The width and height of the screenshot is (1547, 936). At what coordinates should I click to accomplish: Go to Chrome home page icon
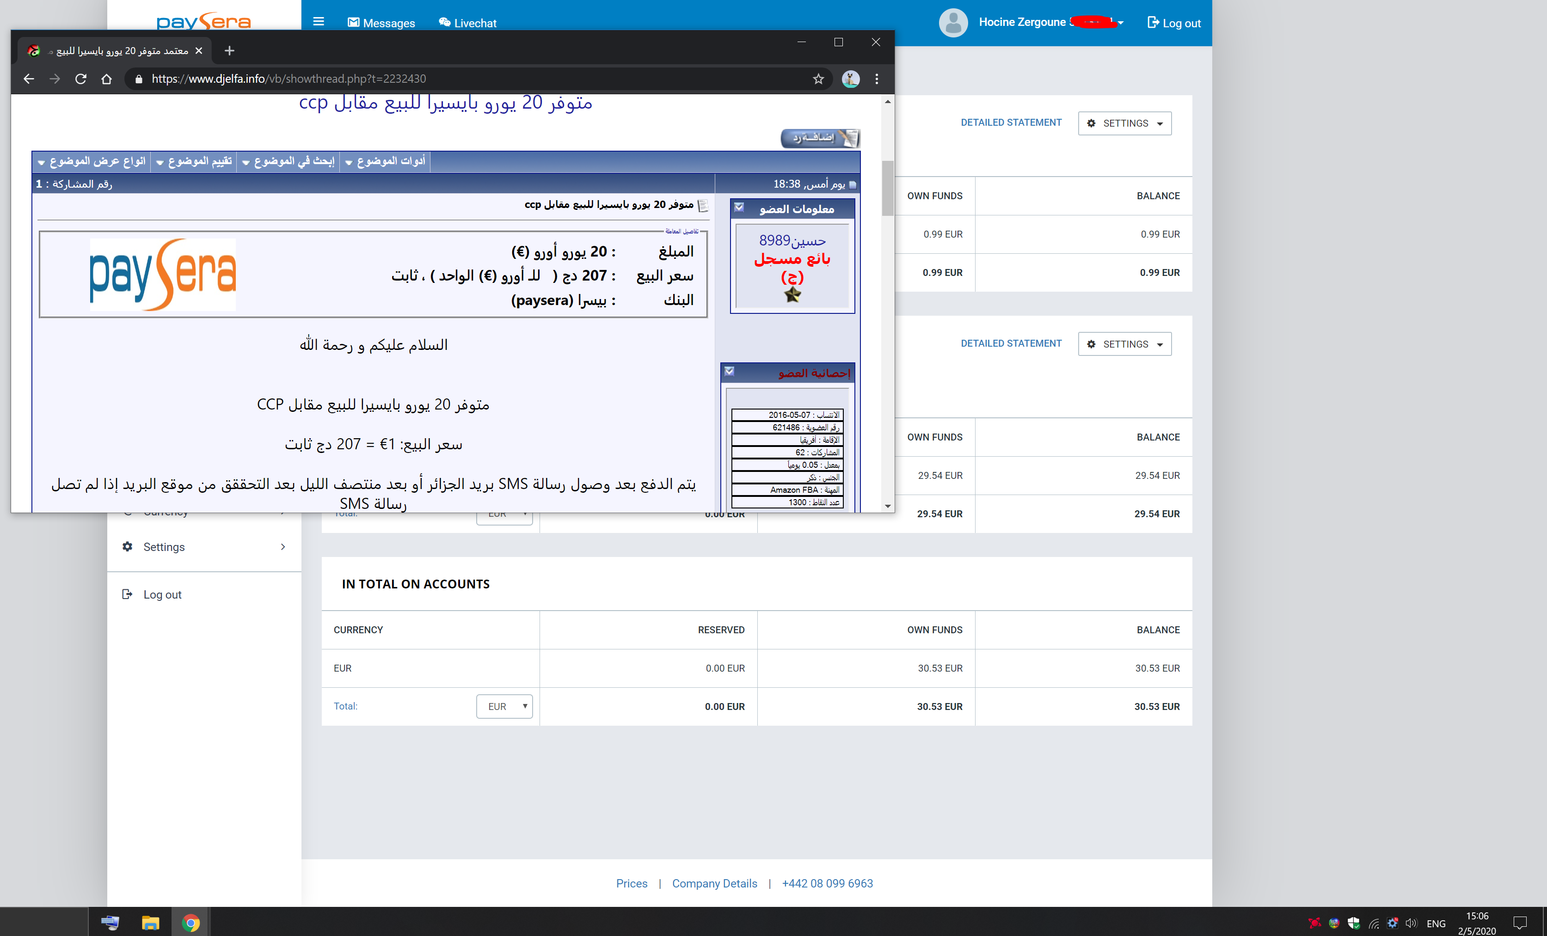(107, 79)
